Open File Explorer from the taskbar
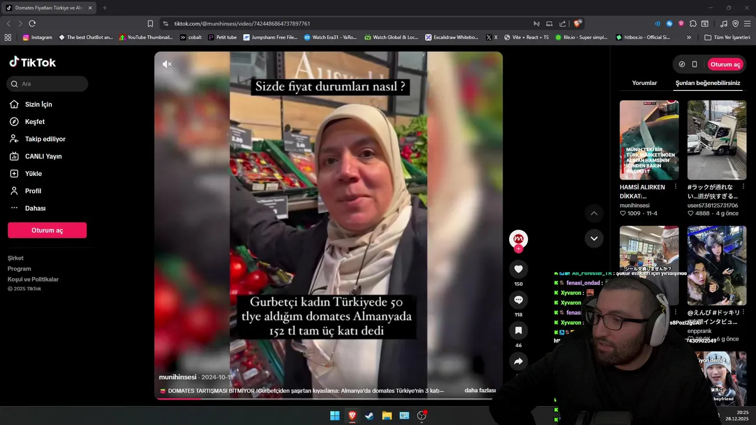Screen dimensions: 756x425 (387, 416)
